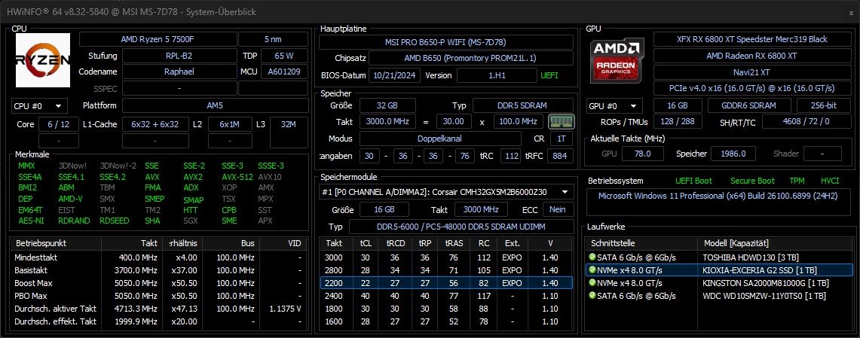
Task: Close the System-Überblick window
Action: pyautogui.click(x=851, y=12)
